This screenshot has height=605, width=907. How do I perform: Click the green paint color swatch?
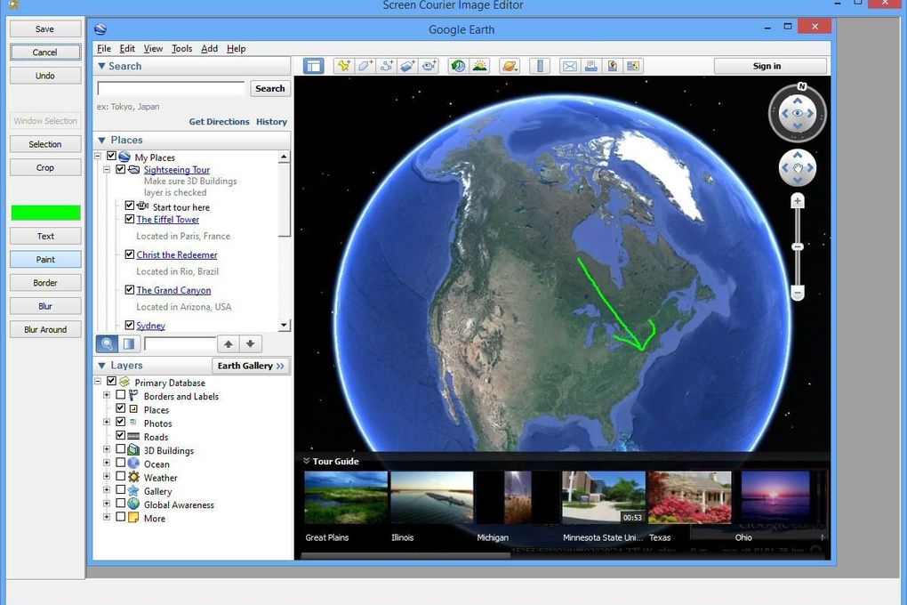coord(45,213)
